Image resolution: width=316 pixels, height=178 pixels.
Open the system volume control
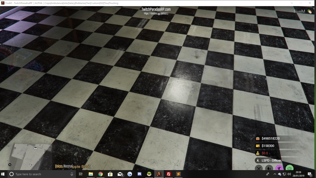click(289, 174)
